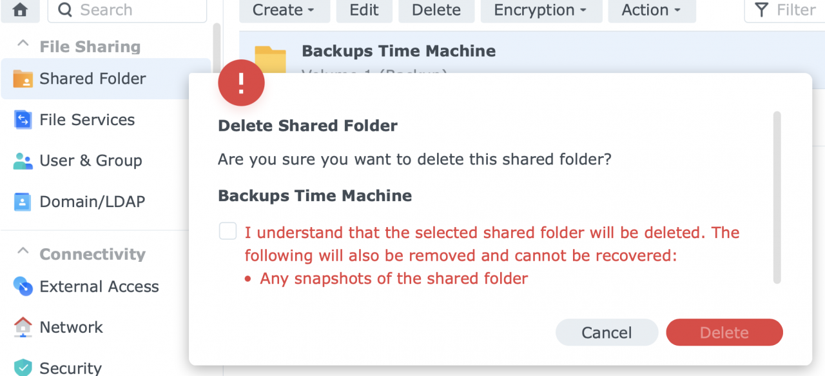Open the User & Group settings icon
Screen dimensions: 825x376
click(23, 161)
